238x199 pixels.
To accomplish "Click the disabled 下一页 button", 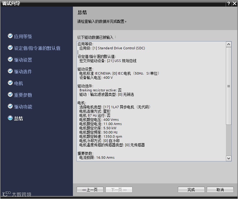I will click(x=119, y=190).
